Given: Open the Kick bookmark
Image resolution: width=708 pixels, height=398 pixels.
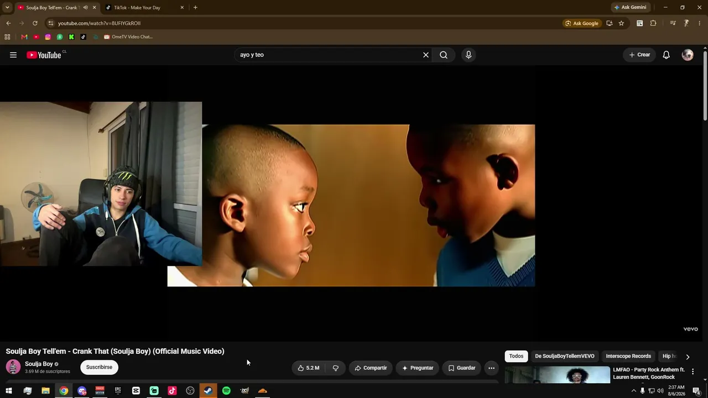Looking at the screenshot, I should click(71, 37).
